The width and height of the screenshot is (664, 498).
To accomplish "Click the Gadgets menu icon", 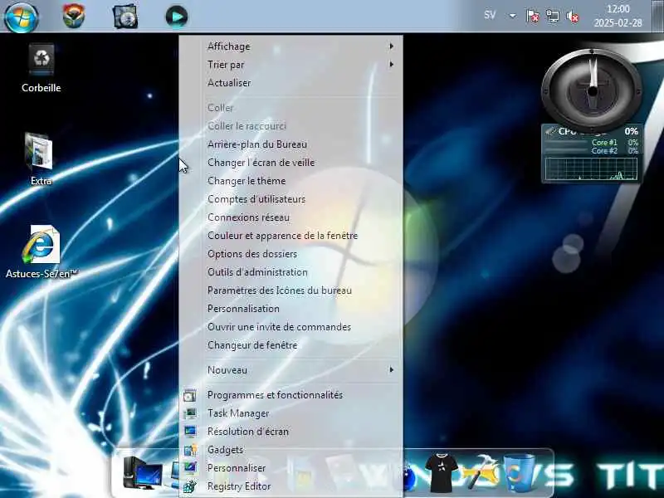I will pos(190,450).
